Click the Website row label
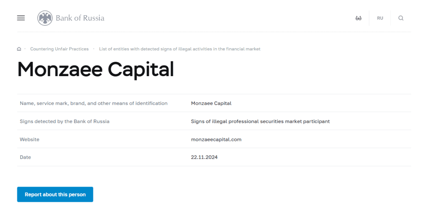This screenshot has width=433, height=209. point(30,139)
